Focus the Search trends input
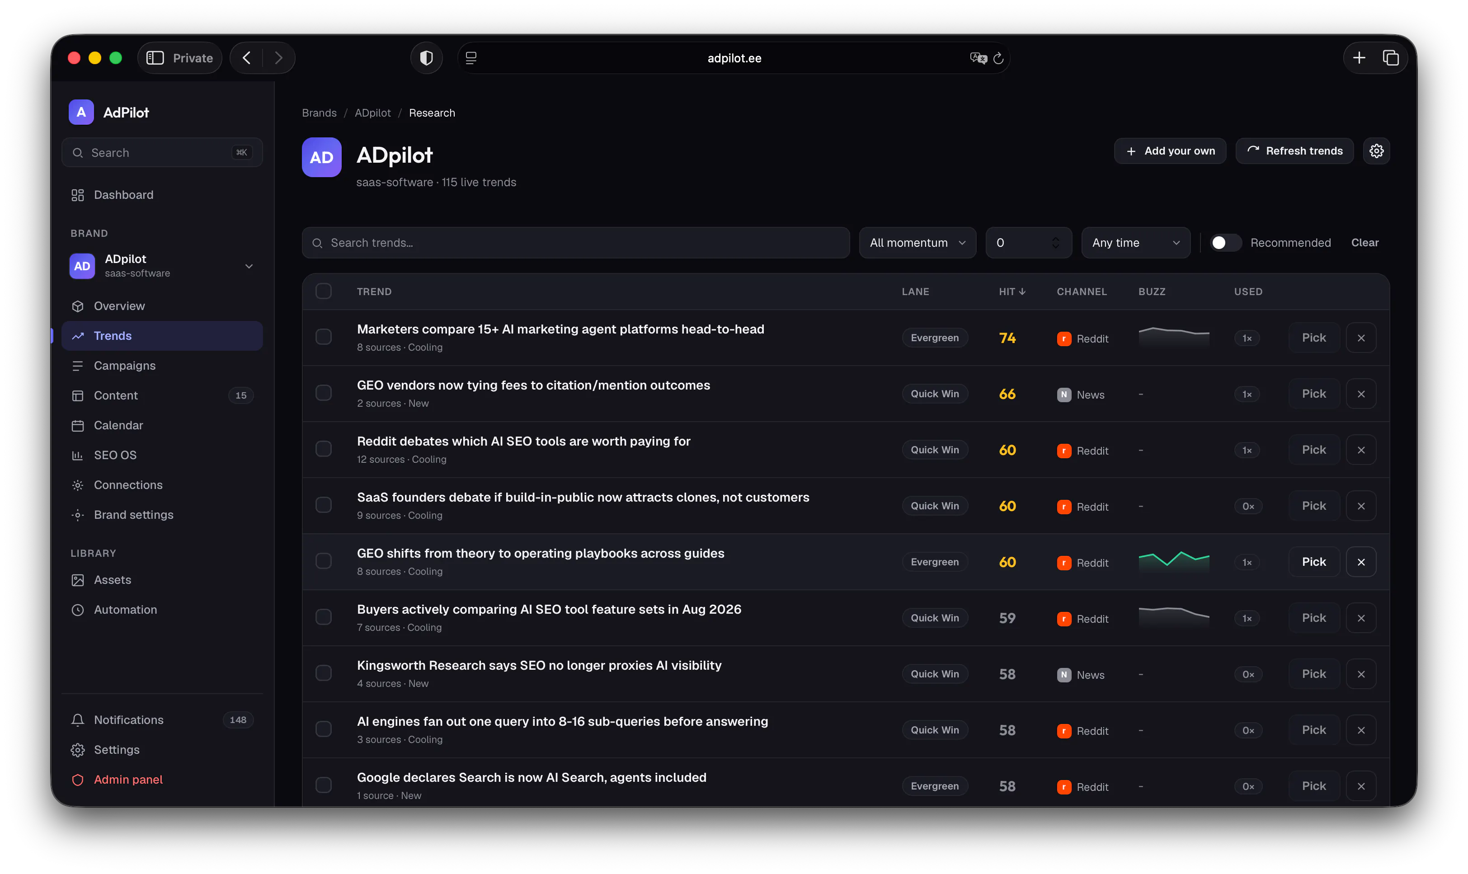This screenshot has height=874, width=1468. click(x=575, y=243)
